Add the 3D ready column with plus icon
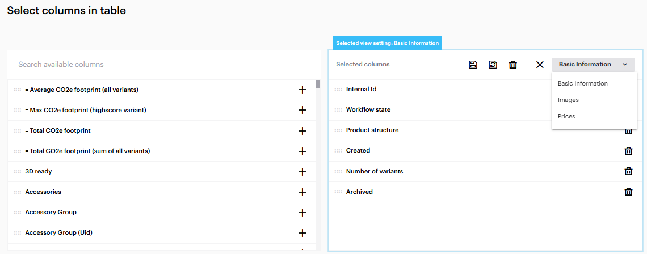Viewport: 647px width, 254px height. tap(302, 172)
